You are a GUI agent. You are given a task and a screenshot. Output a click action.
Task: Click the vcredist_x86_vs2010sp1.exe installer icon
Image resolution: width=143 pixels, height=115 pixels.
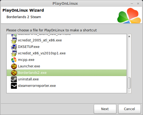pyautogui.click(x=14, y=53)
